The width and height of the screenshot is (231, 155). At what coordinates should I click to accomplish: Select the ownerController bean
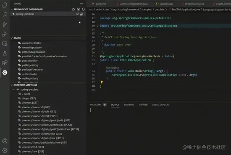click(x=31, y=43)
